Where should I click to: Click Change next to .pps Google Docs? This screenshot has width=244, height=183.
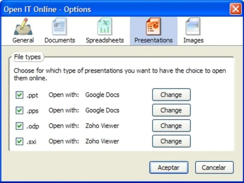point(171,110)
